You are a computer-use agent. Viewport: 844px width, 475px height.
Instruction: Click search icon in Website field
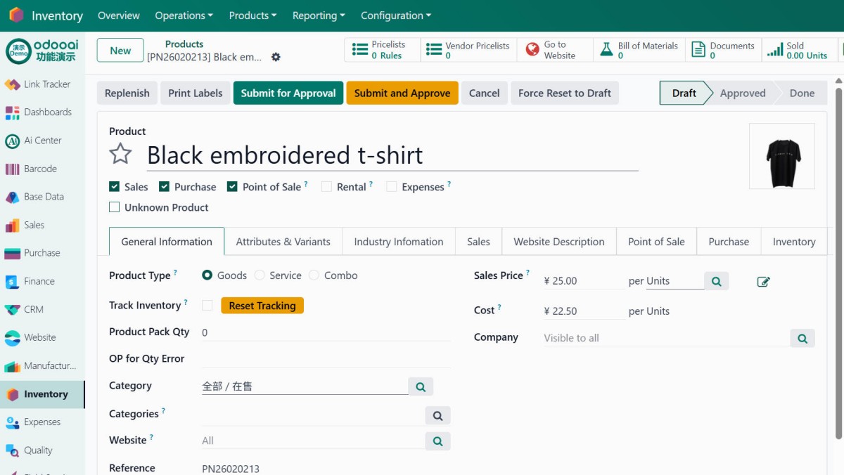437,441
